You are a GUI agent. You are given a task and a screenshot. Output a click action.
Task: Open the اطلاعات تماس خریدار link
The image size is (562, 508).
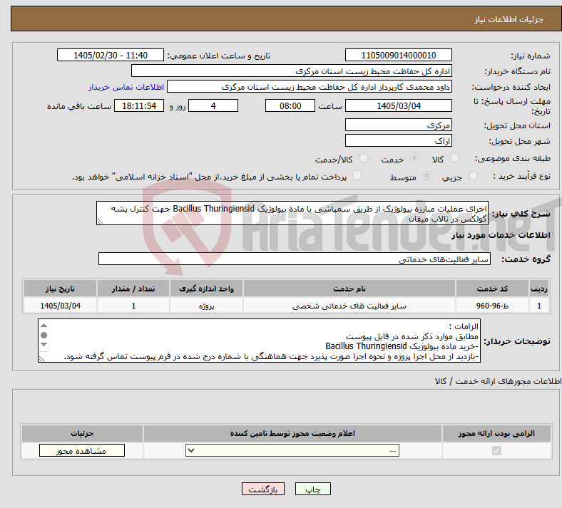tap(126, 87)
